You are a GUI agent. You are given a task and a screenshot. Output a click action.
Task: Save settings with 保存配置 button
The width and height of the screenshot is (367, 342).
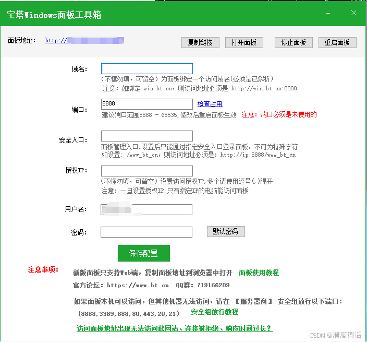144,253
